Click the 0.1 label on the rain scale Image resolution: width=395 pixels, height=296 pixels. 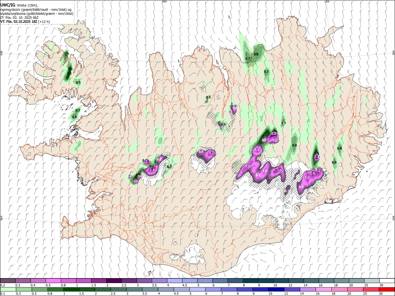point(2,294)
